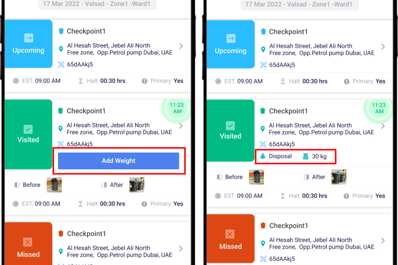
Task: Click the location pin on right screen's Visited card
Action: tap(263, 129)
